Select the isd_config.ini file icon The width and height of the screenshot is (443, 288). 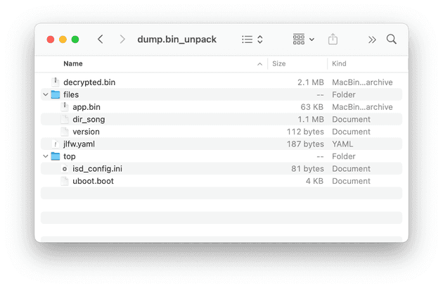coord(65,169)
